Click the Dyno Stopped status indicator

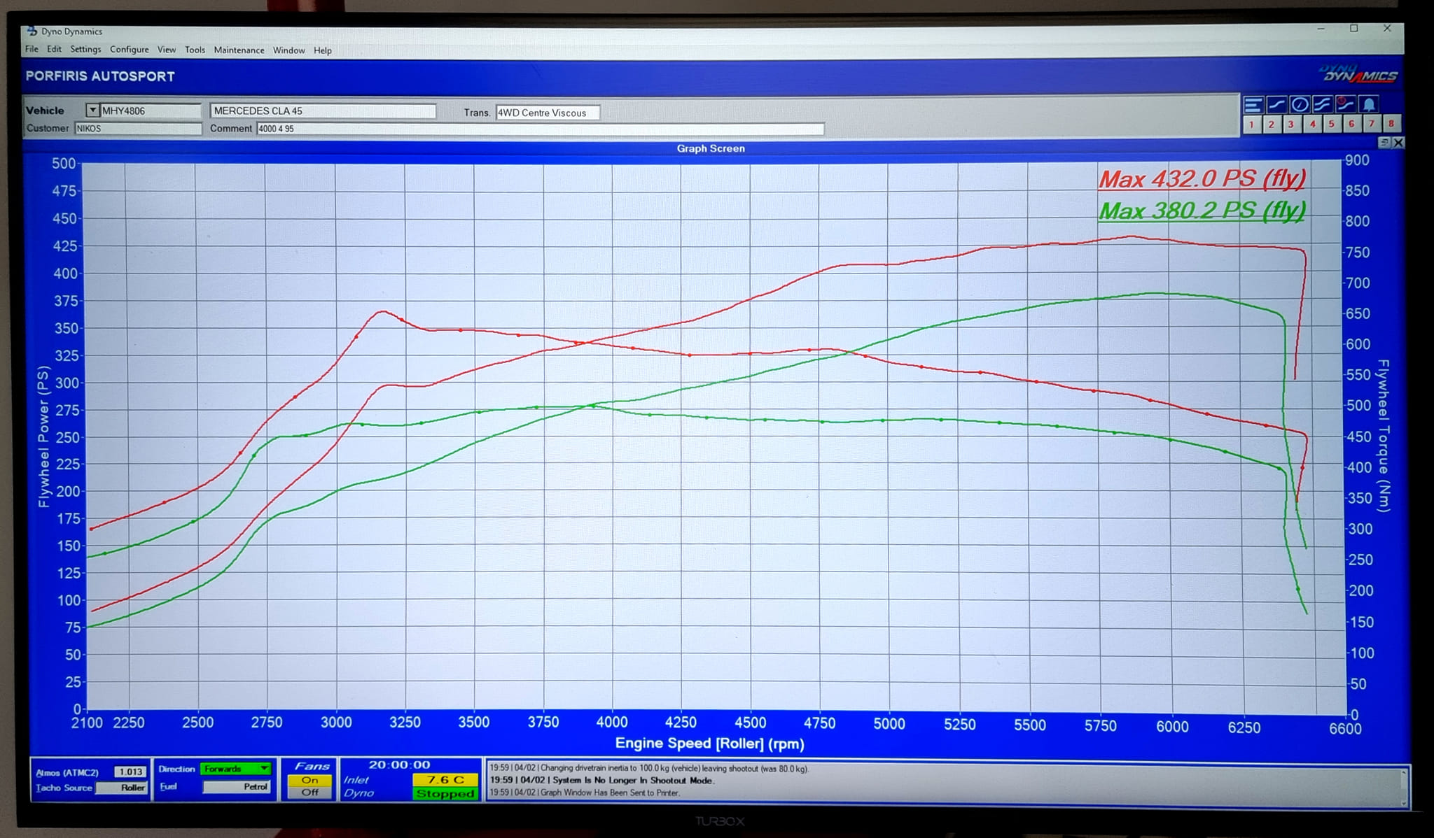point(445,793)
